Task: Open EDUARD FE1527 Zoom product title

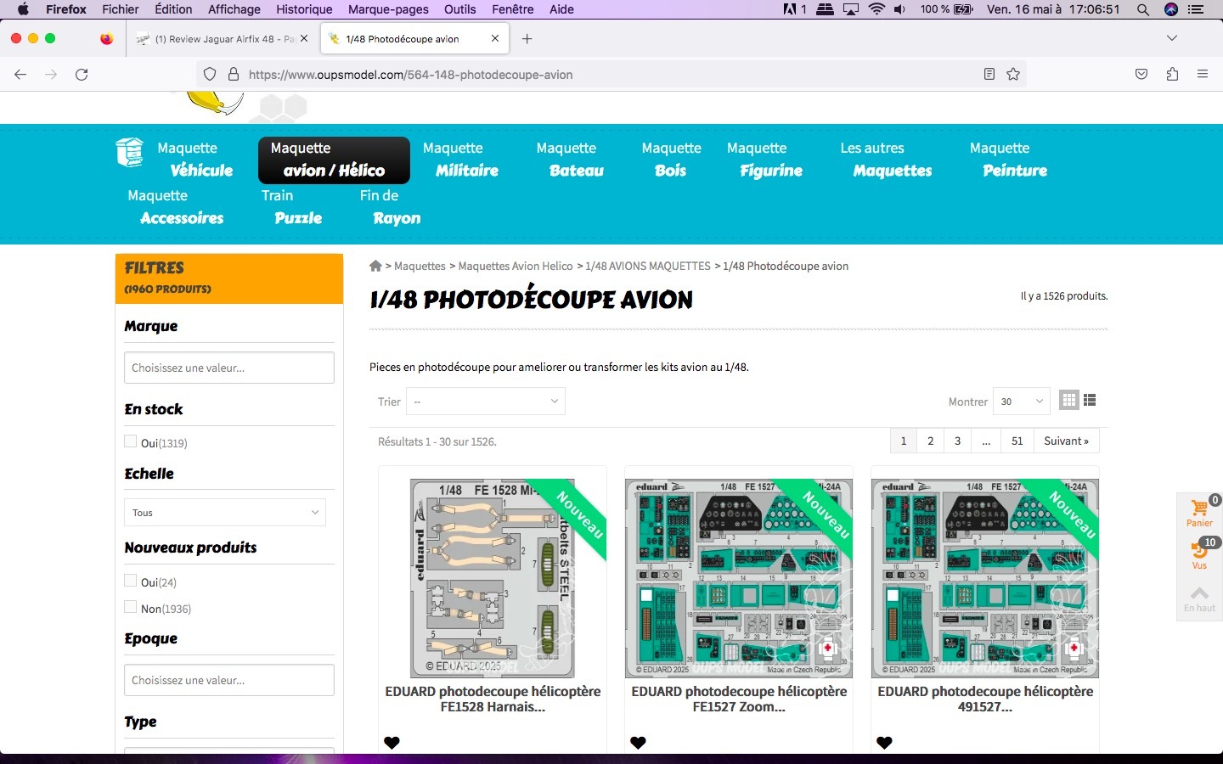Action: point(739,699)
